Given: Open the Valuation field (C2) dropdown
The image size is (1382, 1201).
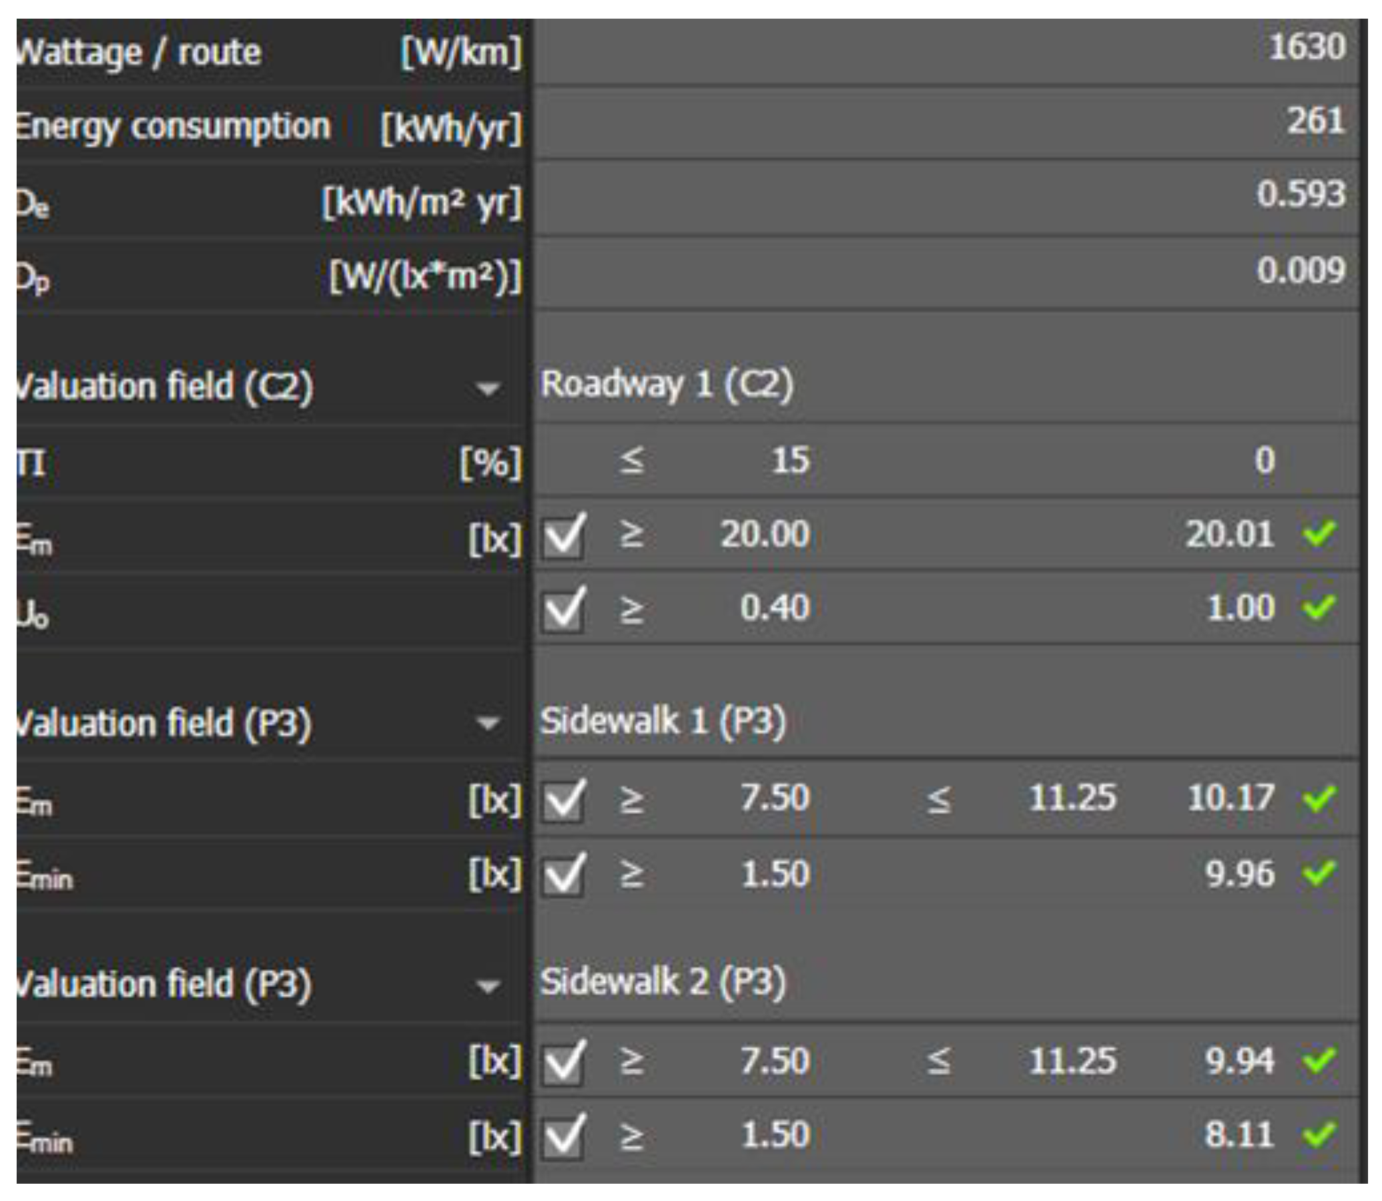Looking at the screenshot, I should click(488, 388).
